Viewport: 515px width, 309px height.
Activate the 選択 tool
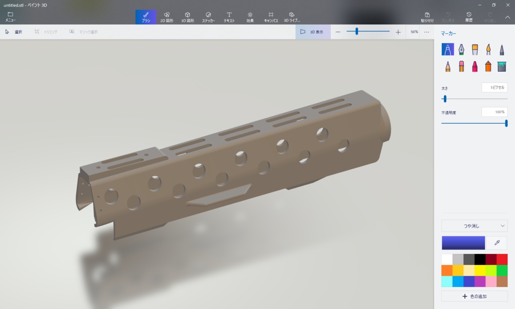pyautogui.click(x=14, y=32)
